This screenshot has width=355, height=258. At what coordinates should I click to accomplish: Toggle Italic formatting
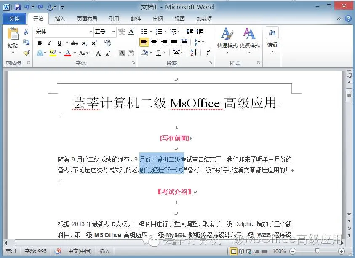(49, 43)
